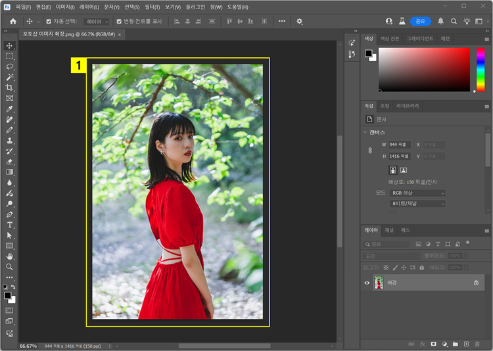Select the Move tool in the toolbar
Screen dimensions: 493x351
click(9, 46)
